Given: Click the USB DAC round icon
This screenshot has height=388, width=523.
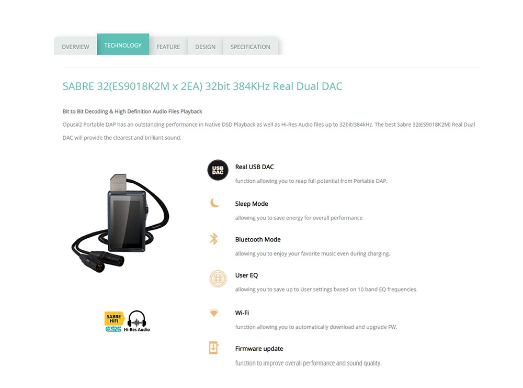Looking at the screenshot, I should (218, 170).
